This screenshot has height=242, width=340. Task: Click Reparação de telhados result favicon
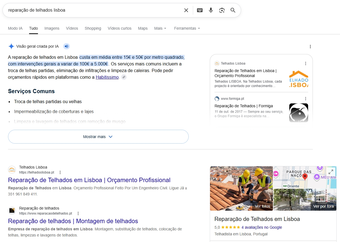point(12,211)
